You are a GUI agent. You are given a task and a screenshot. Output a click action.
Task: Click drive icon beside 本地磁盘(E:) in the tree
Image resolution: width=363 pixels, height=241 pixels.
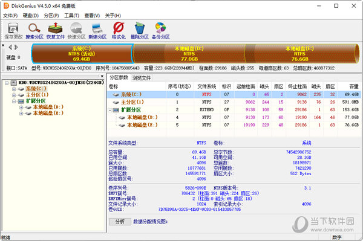28,113
